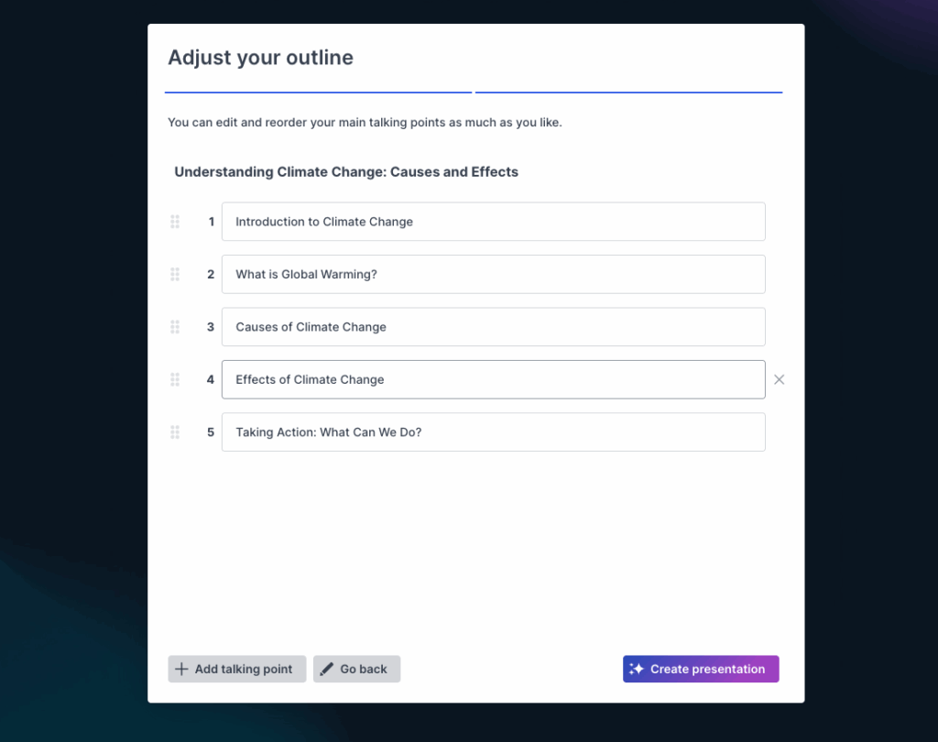
Task: Click sparkle icon on Create presentation
Action: 637,669
